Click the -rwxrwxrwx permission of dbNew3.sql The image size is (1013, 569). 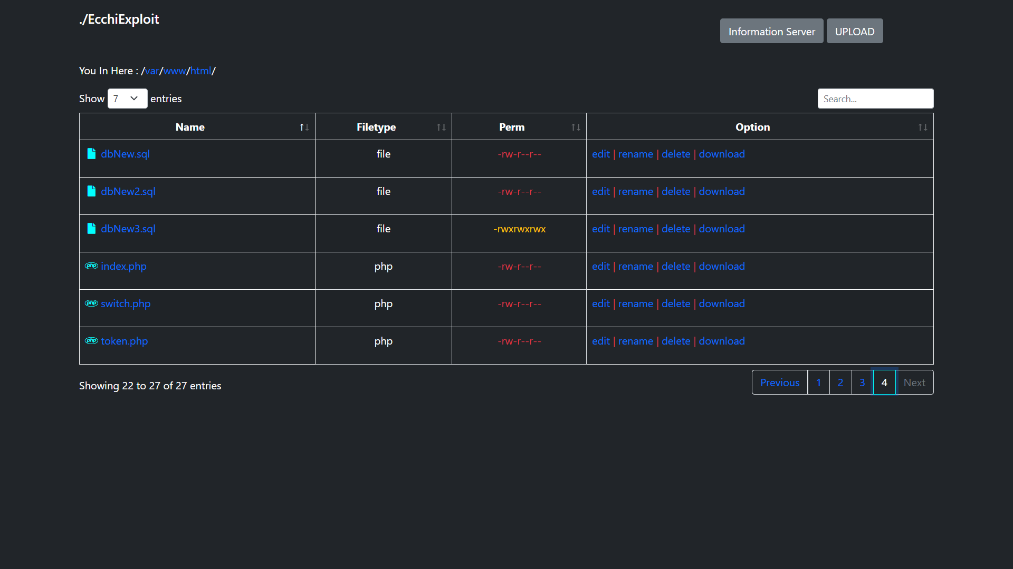(519, 229)
